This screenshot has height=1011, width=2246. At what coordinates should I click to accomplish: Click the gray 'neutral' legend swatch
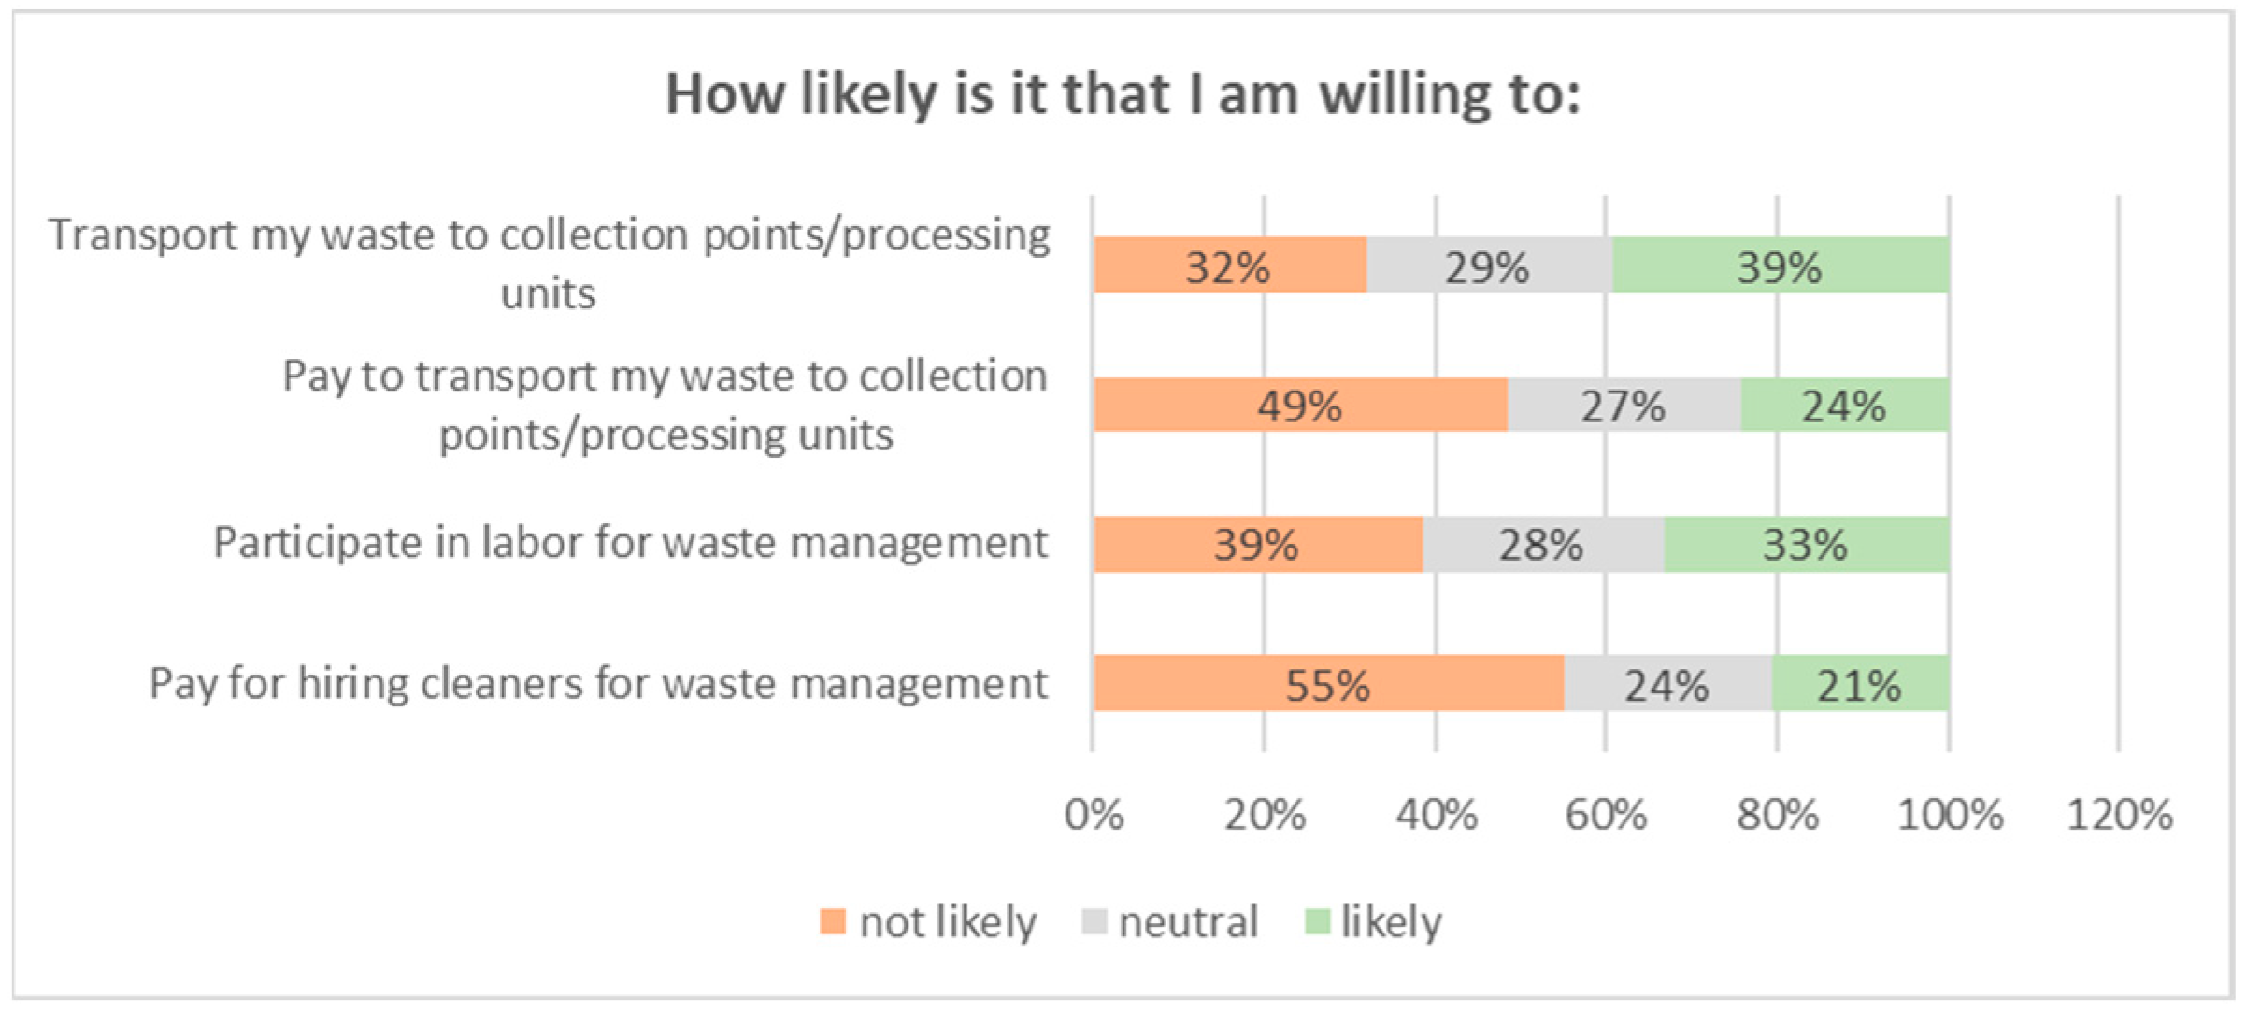click(x=1094, y=922)
